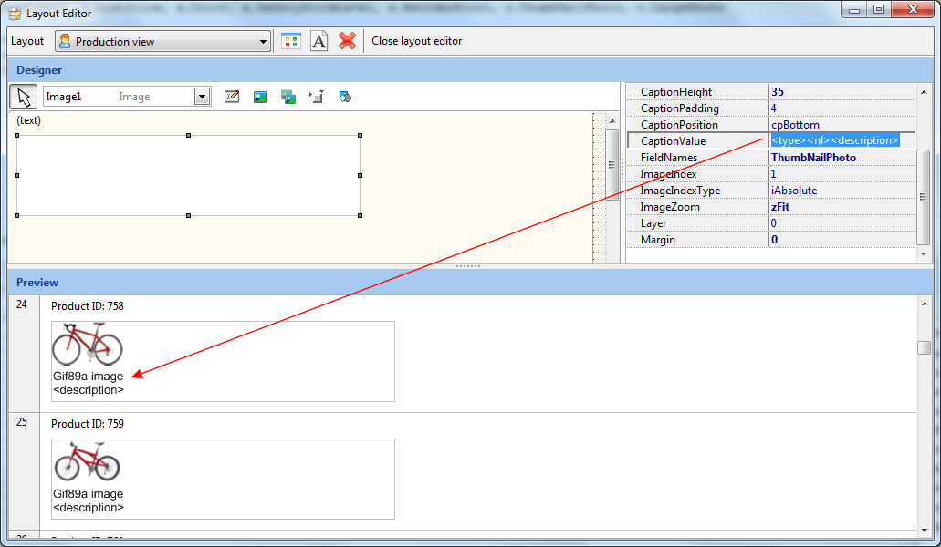Select the CaptionValue property field
The width and height of the screenshot is (941, 547).
pos(835,141)
